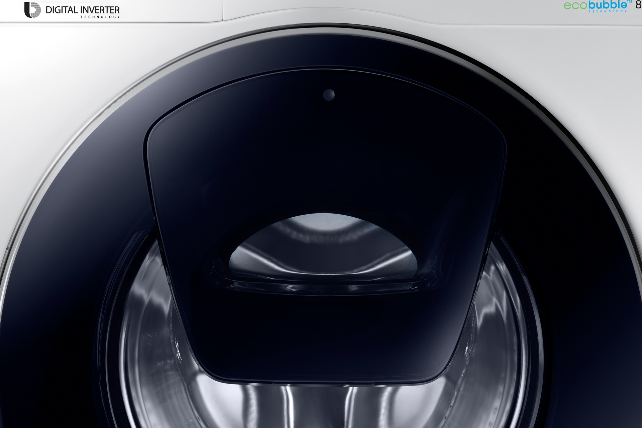Click the DIGITAL INVERTER label text

(82, 10)
